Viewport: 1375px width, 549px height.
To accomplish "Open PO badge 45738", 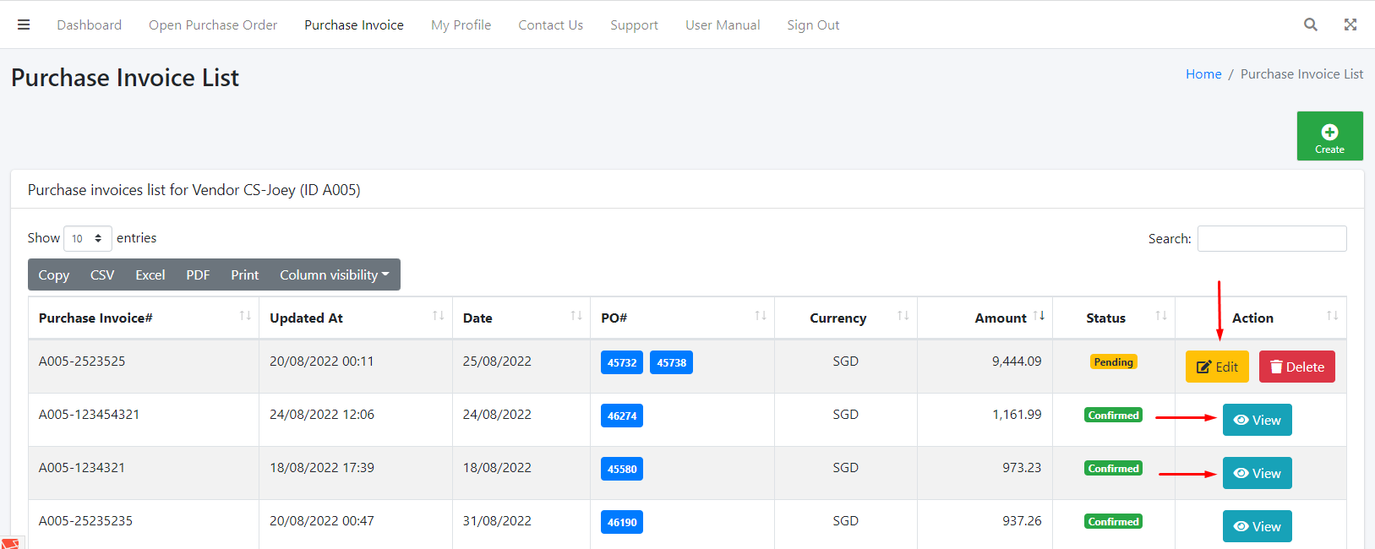I will (x=671, y=362).
